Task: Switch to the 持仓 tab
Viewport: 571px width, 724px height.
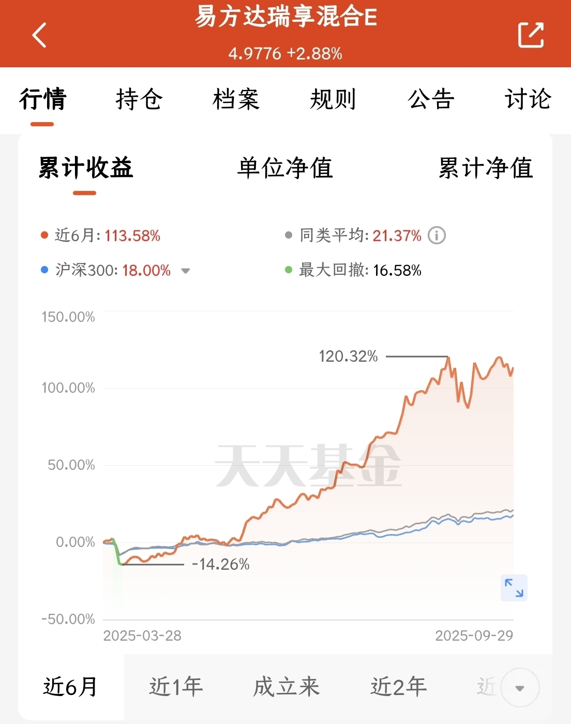Action: pos(139,99)
